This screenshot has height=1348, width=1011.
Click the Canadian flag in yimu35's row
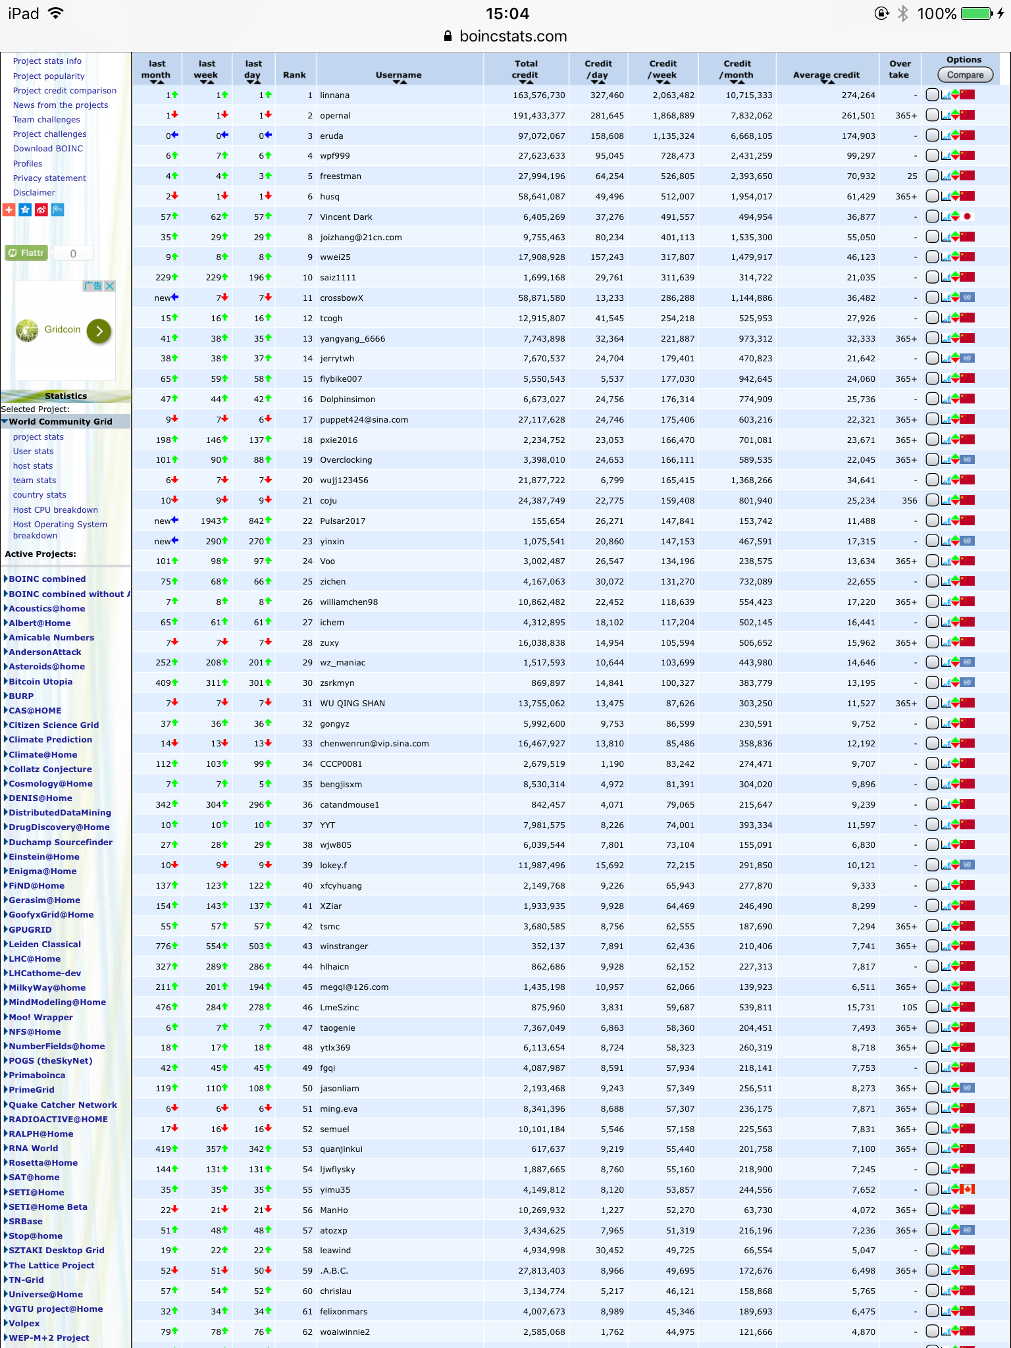967,1189
